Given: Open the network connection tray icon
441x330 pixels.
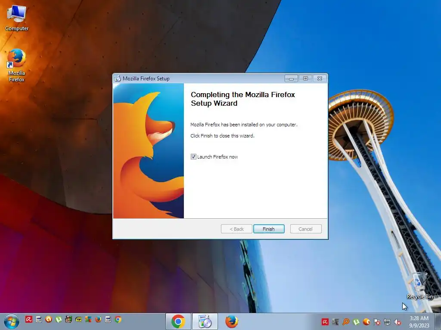Looking at the screenshot, I should tap(387, 322).
